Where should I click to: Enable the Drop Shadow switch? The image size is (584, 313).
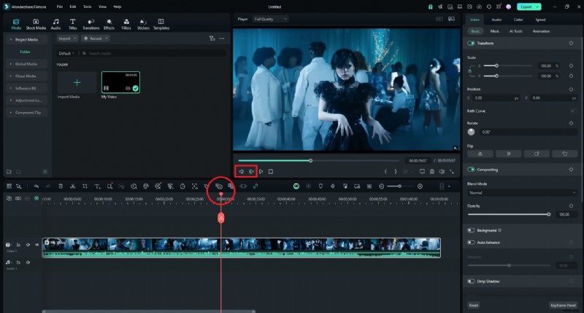tap(471, 281)
